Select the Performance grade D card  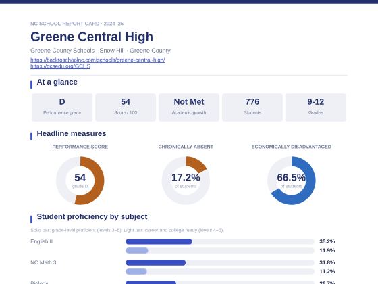tap(62, 108)
